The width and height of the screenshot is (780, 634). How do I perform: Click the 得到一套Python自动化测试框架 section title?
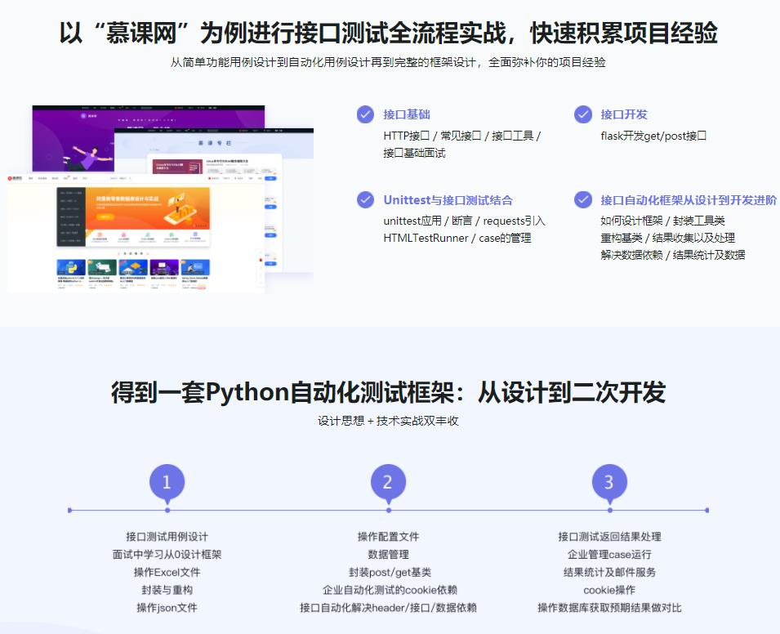click(x=388, y=393)
